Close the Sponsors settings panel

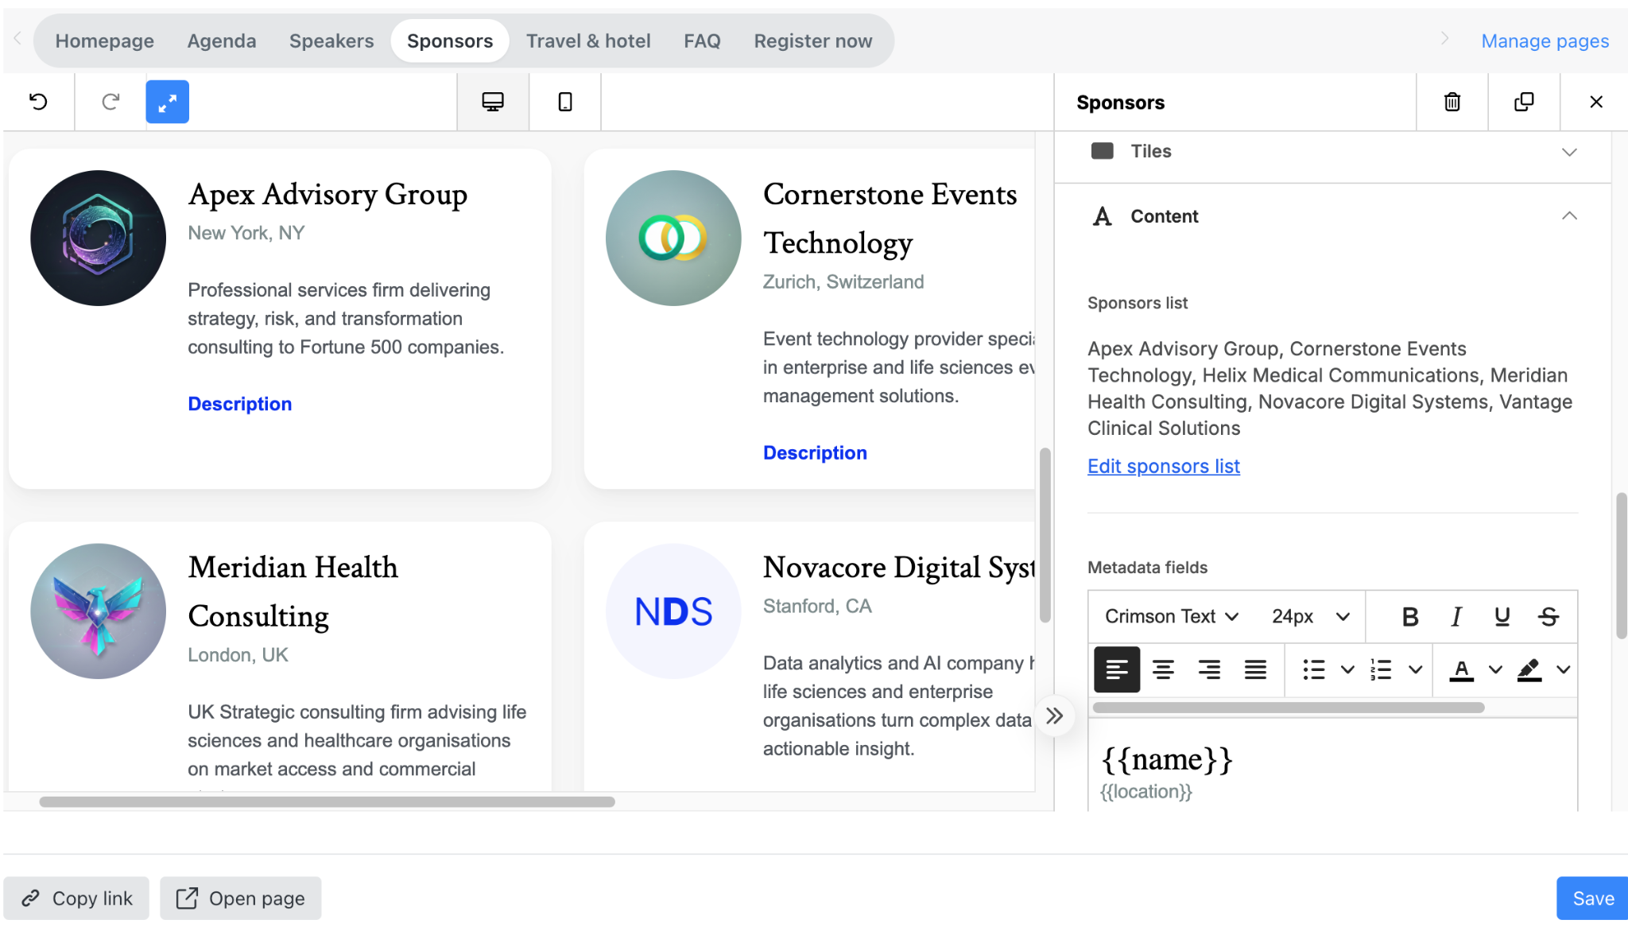click(x=1595, y=102)
